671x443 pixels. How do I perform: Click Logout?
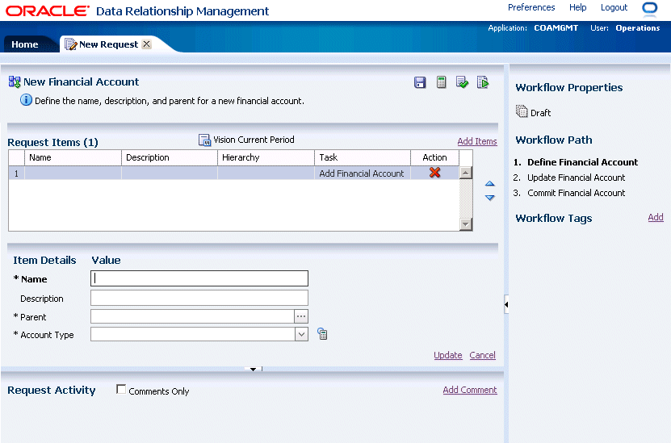click(614, 7)
